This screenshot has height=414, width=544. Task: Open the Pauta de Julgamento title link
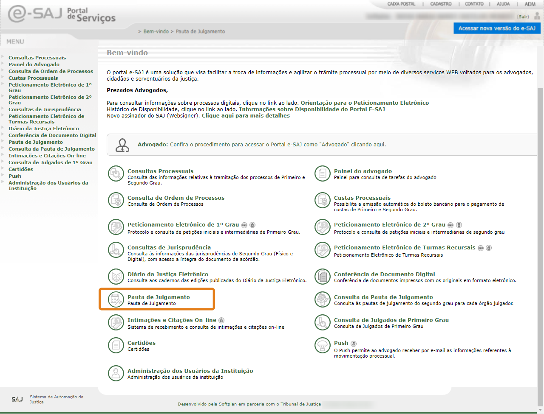(159, 297)
